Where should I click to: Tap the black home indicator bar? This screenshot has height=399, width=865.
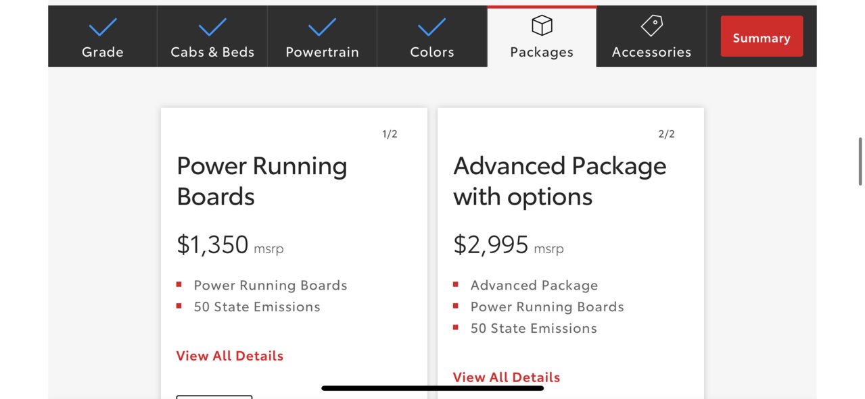[x=433, y=388]
